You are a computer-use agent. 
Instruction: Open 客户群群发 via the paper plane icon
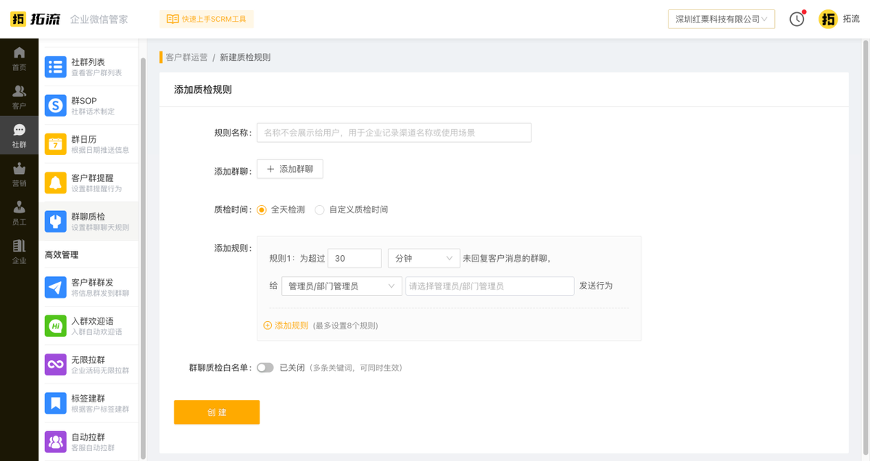coord(57,286)
